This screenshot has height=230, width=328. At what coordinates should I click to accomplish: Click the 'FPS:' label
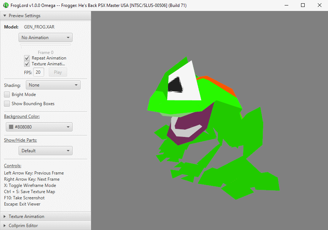pos(28,73)
